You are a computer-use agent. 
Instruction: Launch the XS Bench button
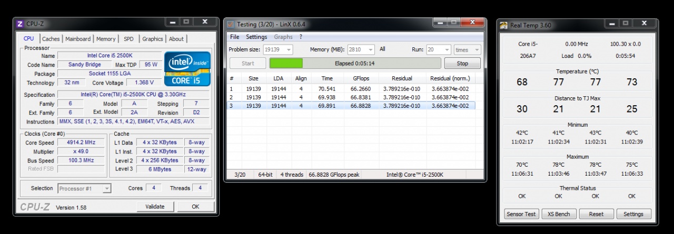tap(559, 214)
